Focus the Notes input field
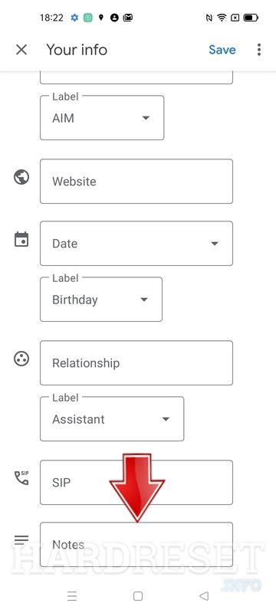The height and width of the screenshot is (613, 276). [x=136, y=545]
